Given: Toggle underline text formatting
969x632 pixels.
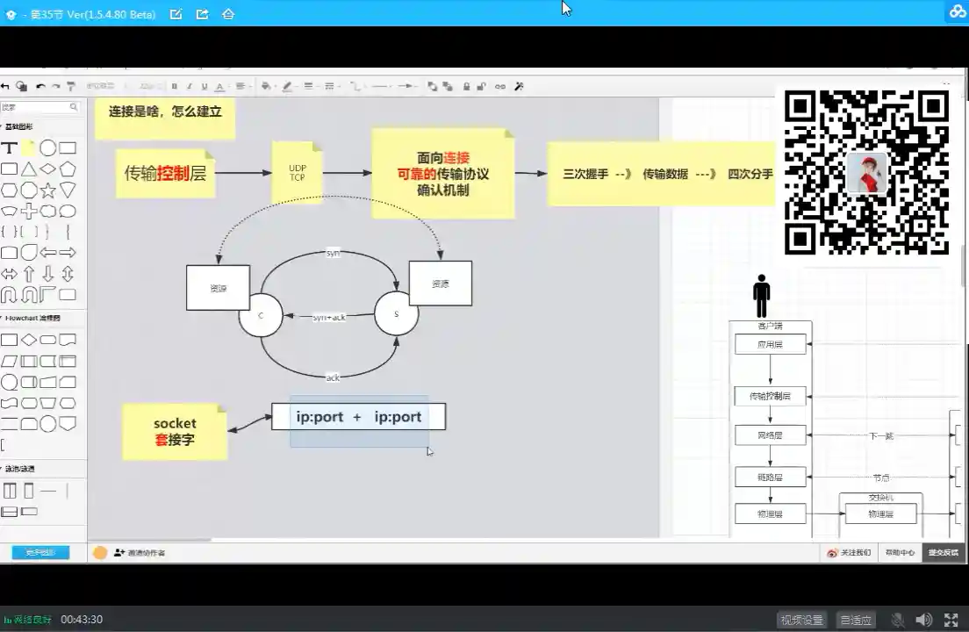Looking at the screenshot, I should click(x=204, y=87).
